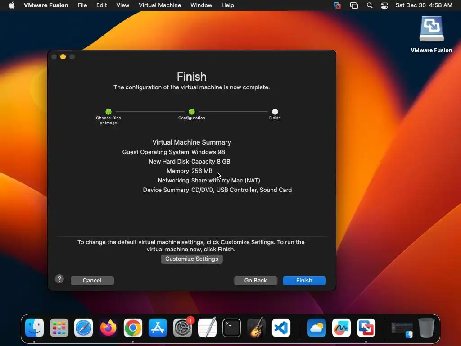Click the Stage Manager icon in menu bar
The image size is (461, 346).
(x=354, y=5)
